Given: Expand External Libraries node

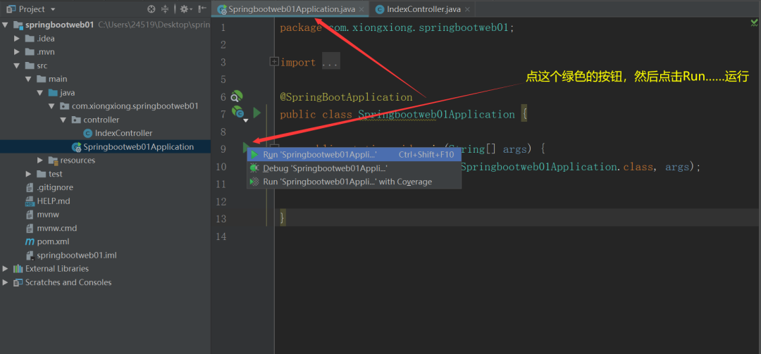Looking at the screenshot, I should pos(6,269).
